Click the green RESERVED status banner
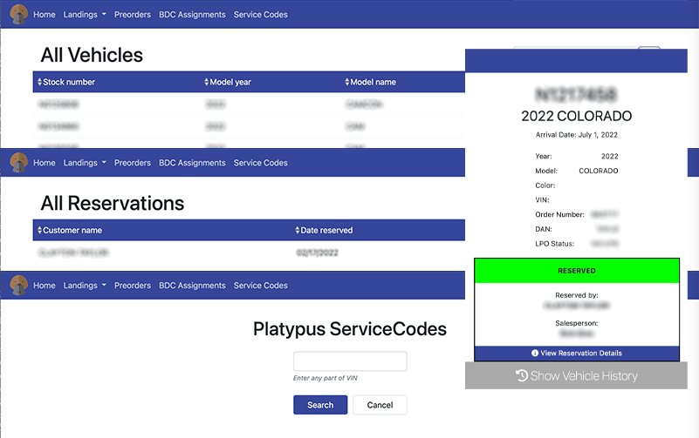The image size is (699, 438). (577, 271)
